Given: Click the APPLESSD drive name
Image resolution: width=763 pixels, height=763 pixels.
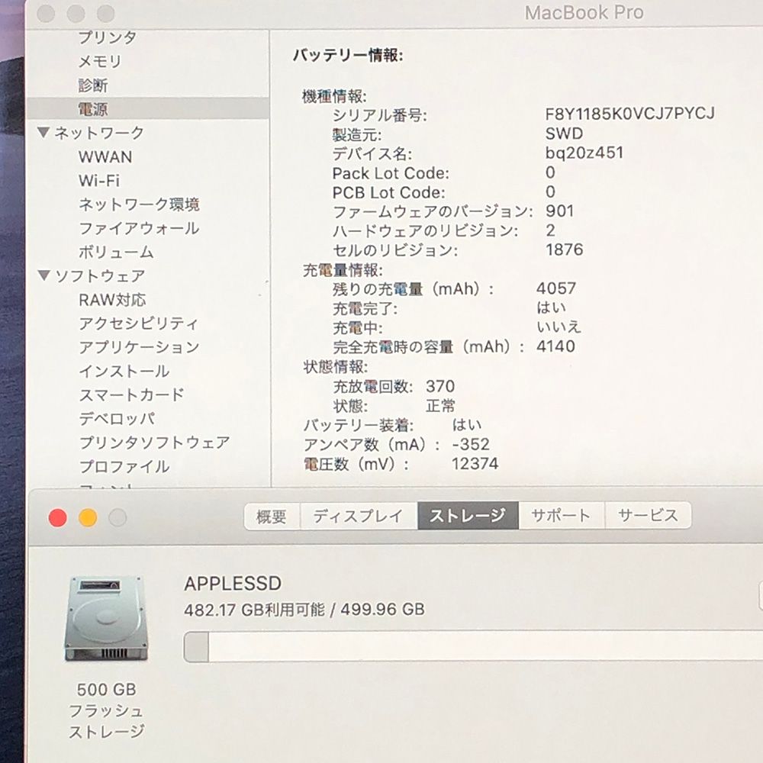Looking at the screenshot, I should [x=233, y=584].
